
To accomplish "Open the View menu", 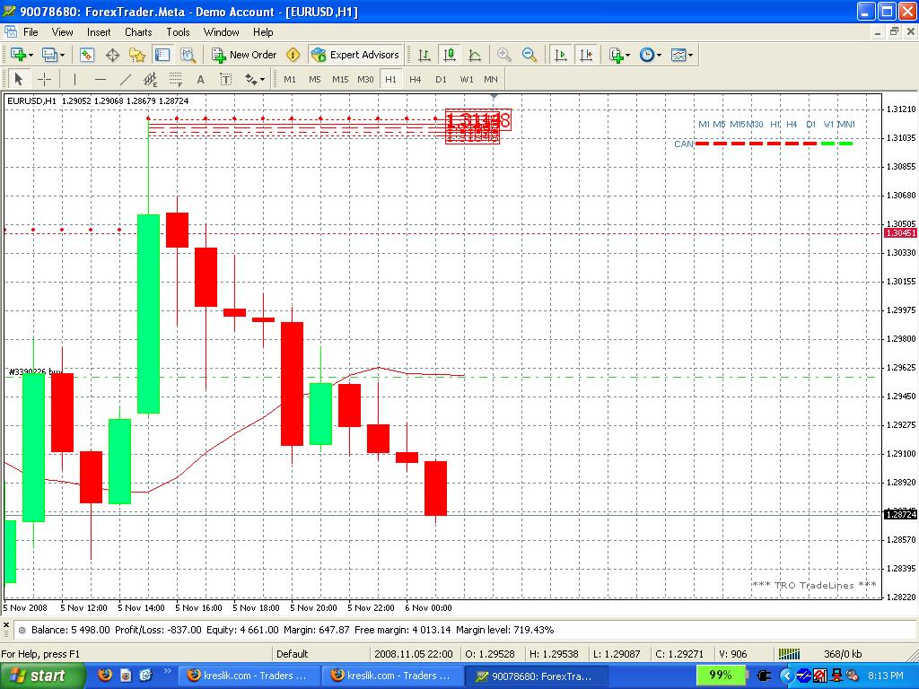I will 62,32.
